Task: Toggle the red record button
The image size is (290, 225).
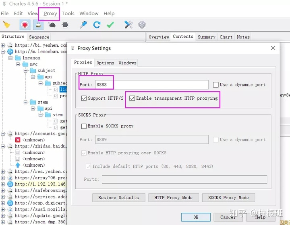Action: 25,25
